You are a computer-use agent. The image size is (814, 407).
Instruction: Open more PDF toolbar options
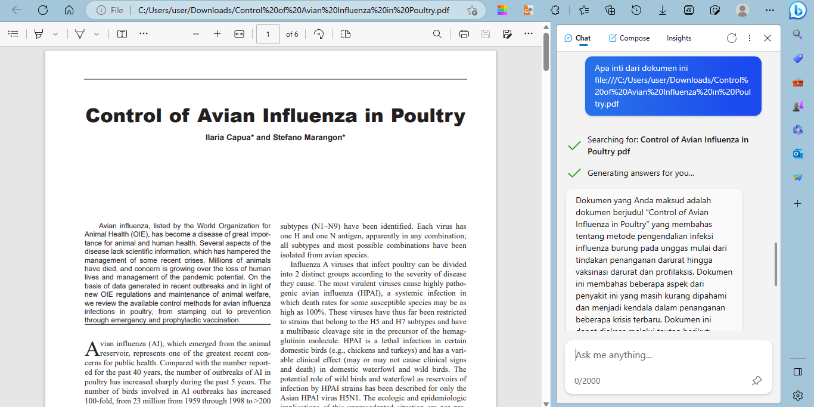point(528,34)
